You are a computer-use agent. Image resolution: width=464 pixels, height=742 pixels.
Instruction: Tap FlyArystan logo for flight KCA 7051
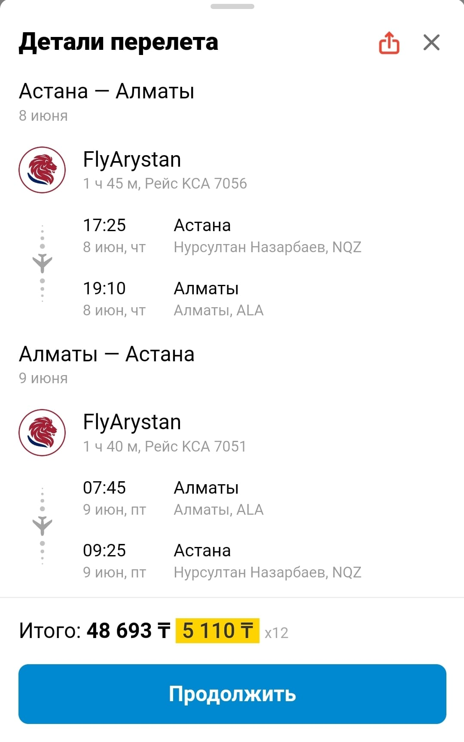click(42, 433)
